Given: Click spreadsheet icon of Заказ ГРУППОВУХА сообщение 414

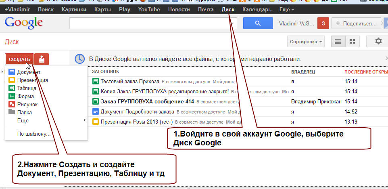Looking at the screenshot, I should coord(95,101).
